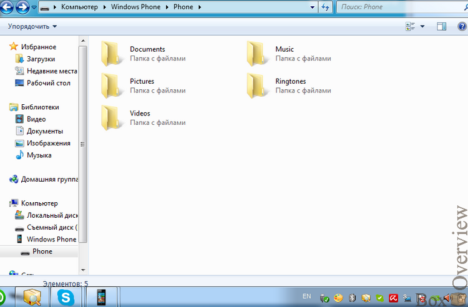
Task: Open Help with the question mark icon
Action: (462, 27)
